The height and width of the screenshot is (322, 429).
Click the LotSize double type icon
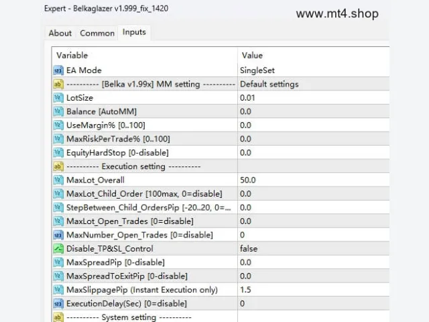point(58,98)
